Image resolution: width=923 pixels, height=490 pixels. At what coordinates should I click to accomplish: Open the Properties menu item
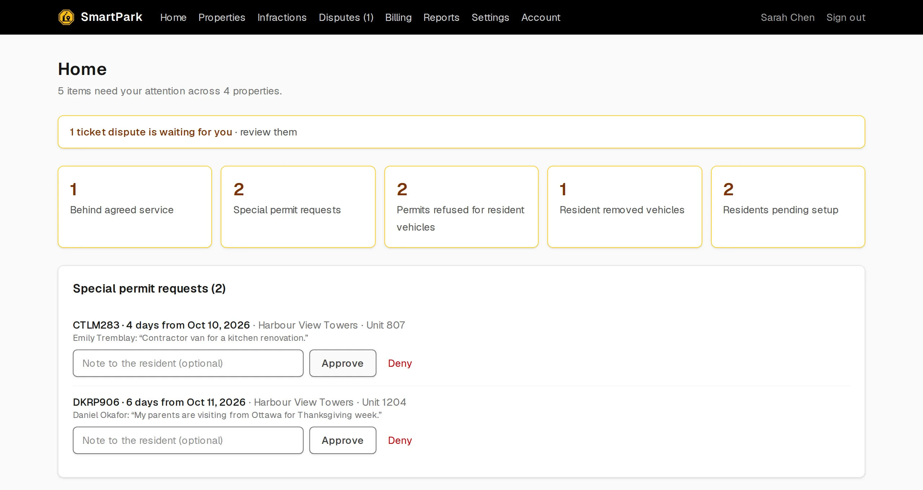[x=222, y=17]
